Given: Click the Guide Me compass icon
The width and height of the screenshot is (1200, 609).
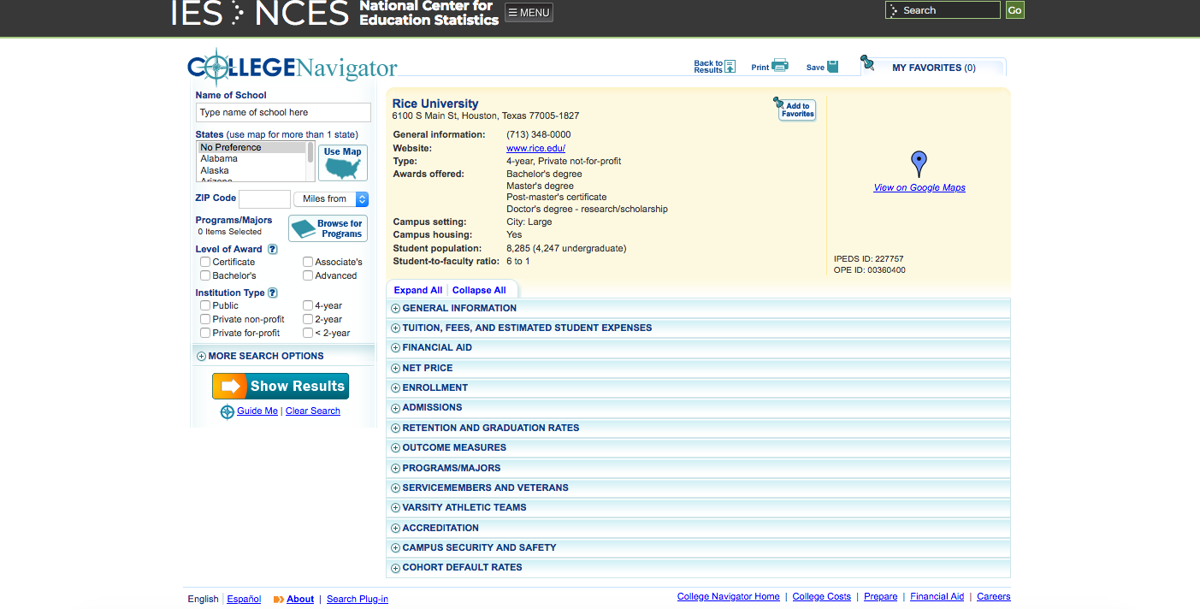Looking at the screenshot, I should pos(227,411).
